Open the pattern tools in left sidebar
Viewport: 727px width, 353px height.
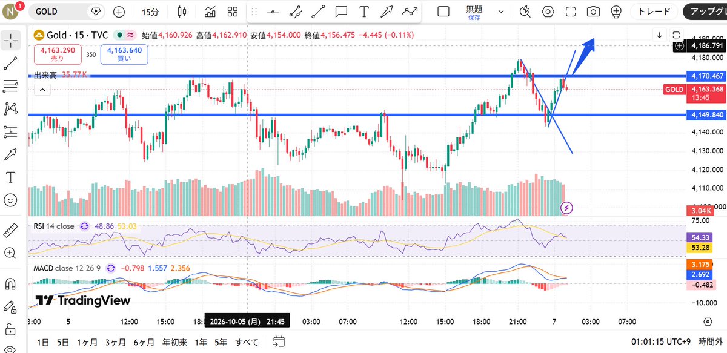coord(10,108)
